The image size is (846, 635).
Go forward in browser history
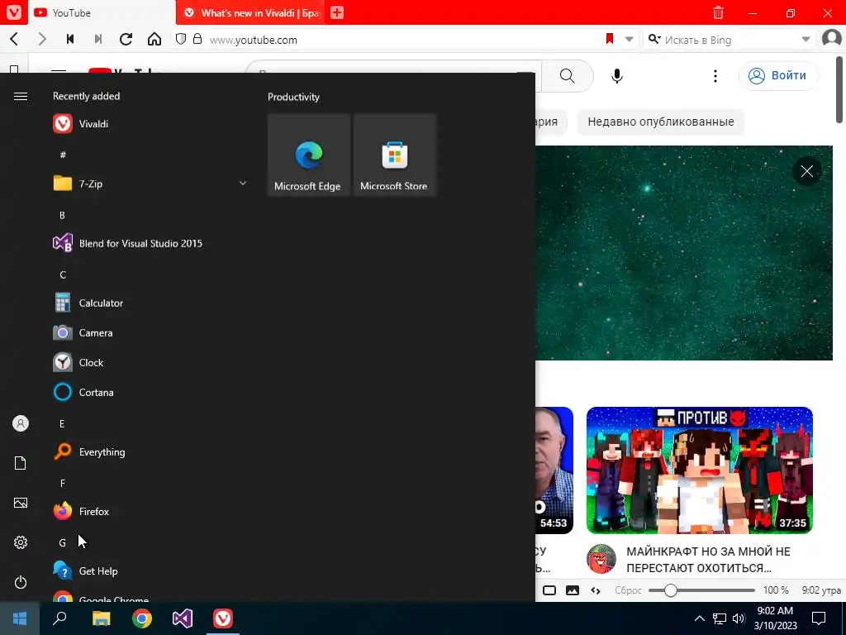point(42,39)
